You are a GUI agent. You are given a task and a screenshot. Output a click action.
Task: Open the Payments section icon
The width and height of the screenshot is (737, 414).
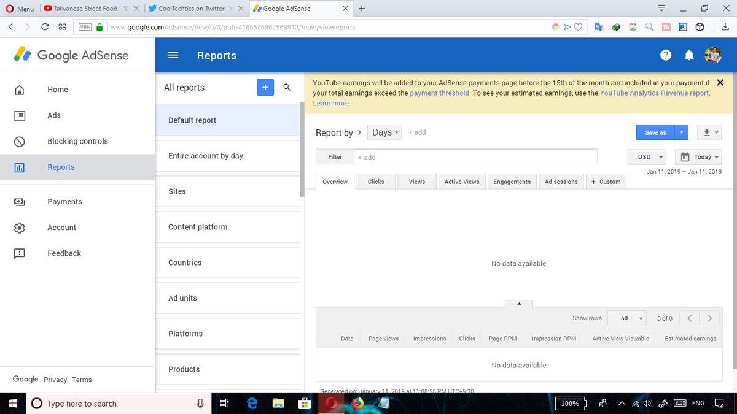pos(19,202)
